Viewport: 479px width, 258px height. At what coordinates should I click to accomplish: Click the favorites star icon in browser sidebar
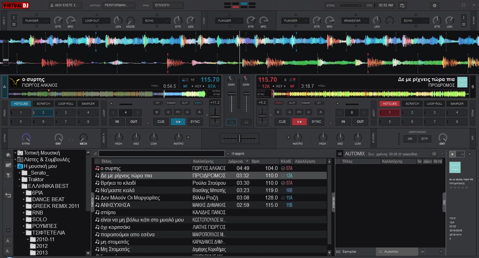(x=8, y=155)
